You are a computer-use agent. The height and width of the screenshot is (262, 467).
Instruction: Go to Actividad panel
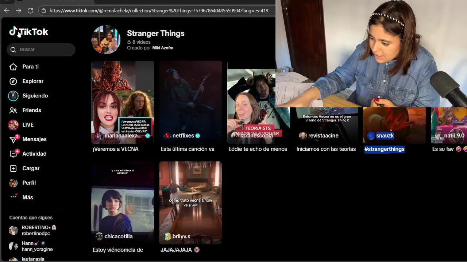click(34, 154)
